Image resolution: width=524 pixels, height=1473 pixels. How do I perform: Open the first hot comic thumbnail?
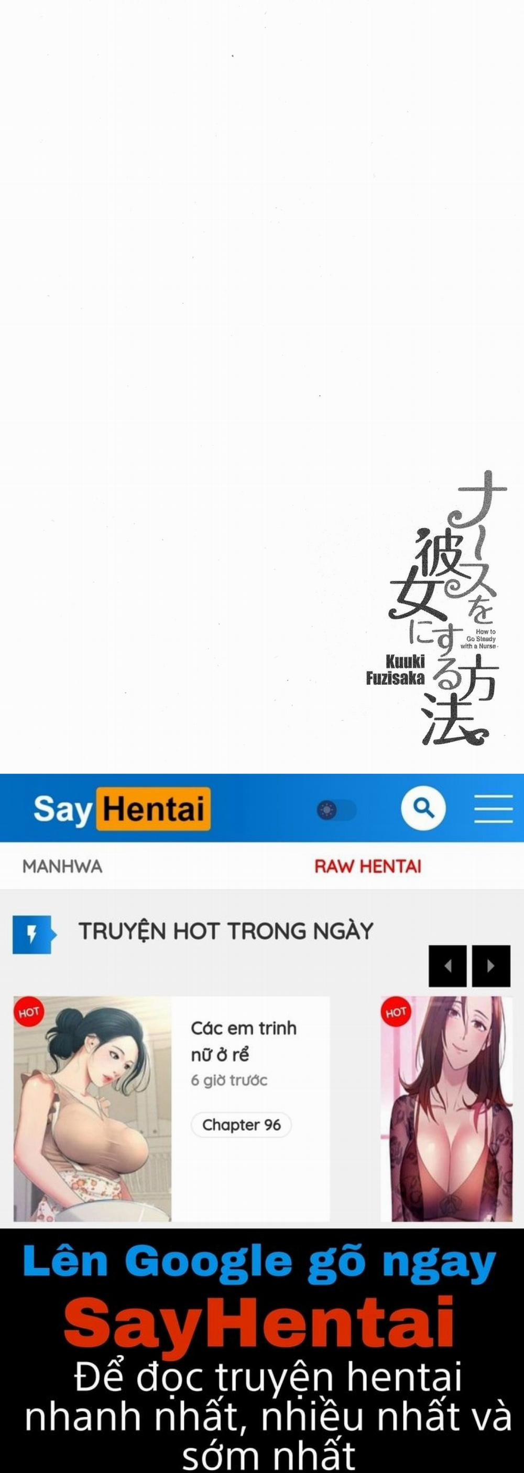(92, 1108)
